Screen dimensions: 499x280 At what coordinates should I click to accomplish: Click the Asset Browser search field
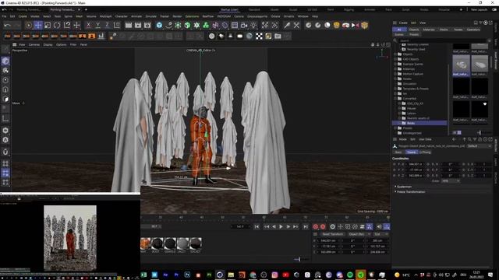click(444, 40)
